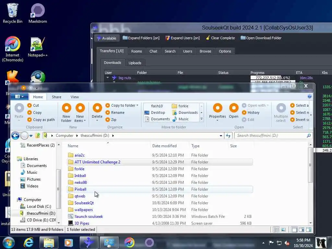Click the Open button in ribbon
Image resolution: width=332 pixels, height=249 pixels.
[x=233, y=111]
